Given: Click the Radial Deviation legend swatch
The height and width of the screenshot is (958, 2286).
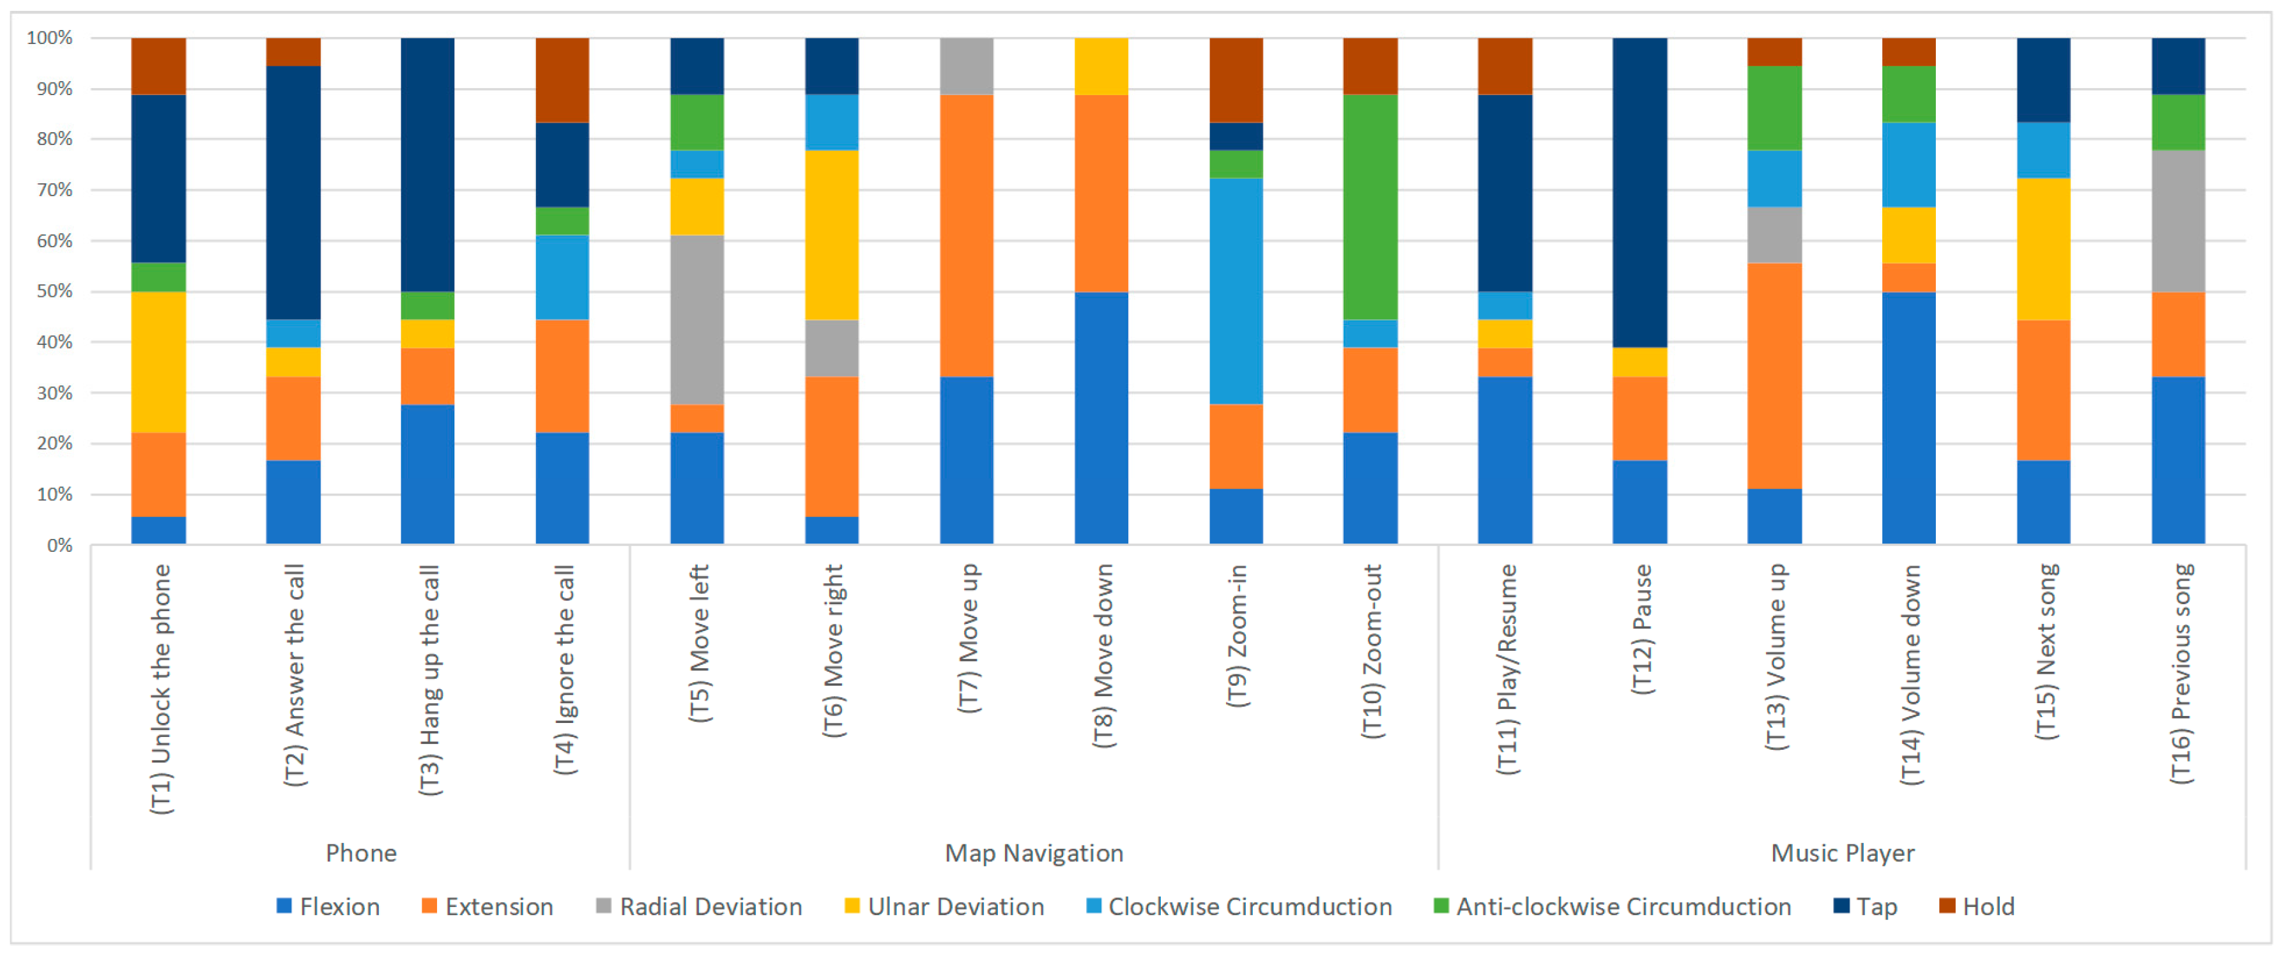Looking at the screenshot, I should click(x=604, y=906).
